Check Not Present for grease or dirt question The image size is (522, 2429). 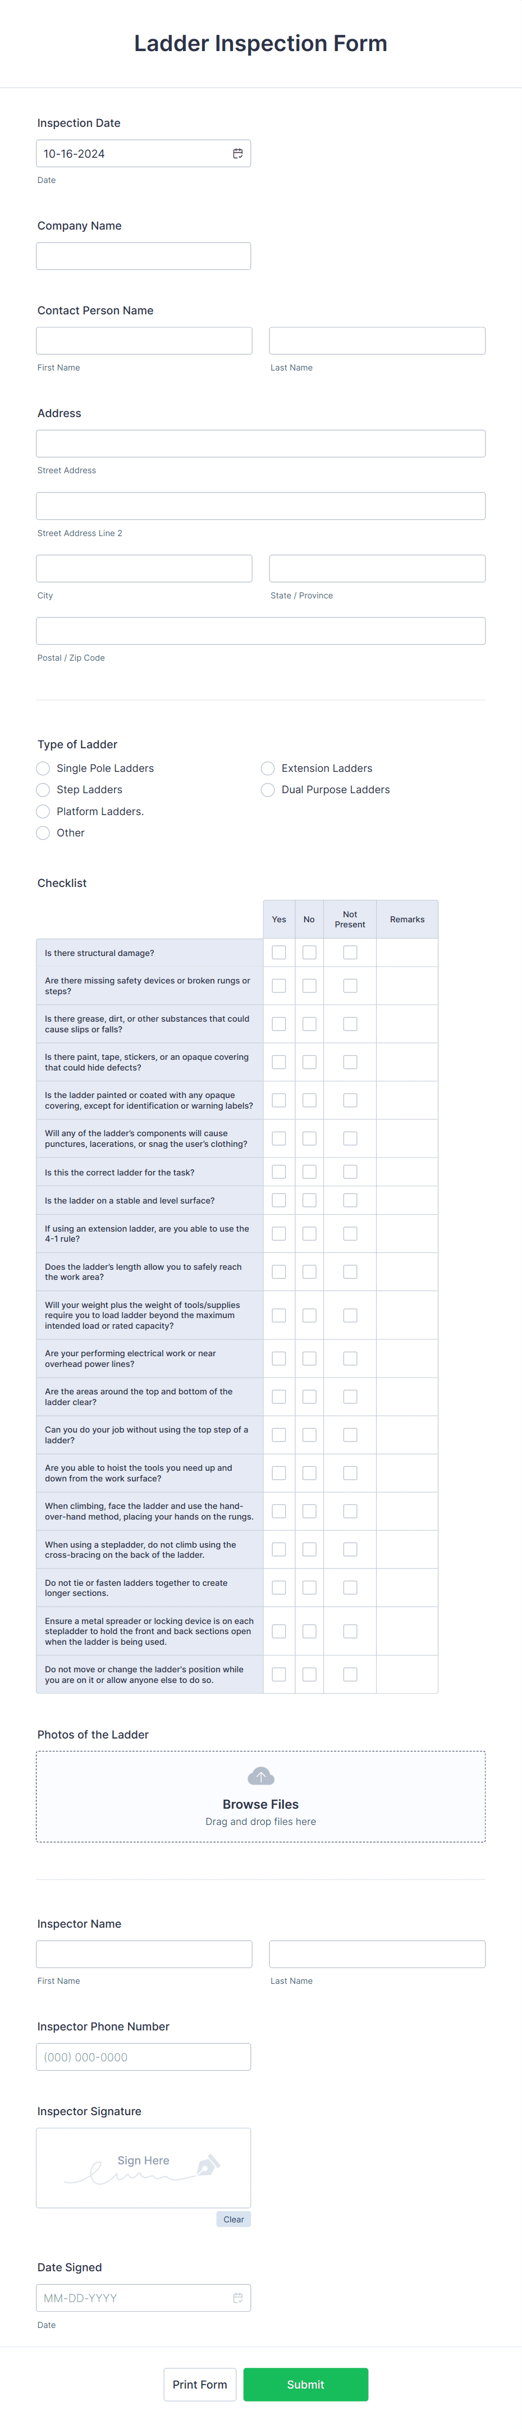coord(350,1023)
